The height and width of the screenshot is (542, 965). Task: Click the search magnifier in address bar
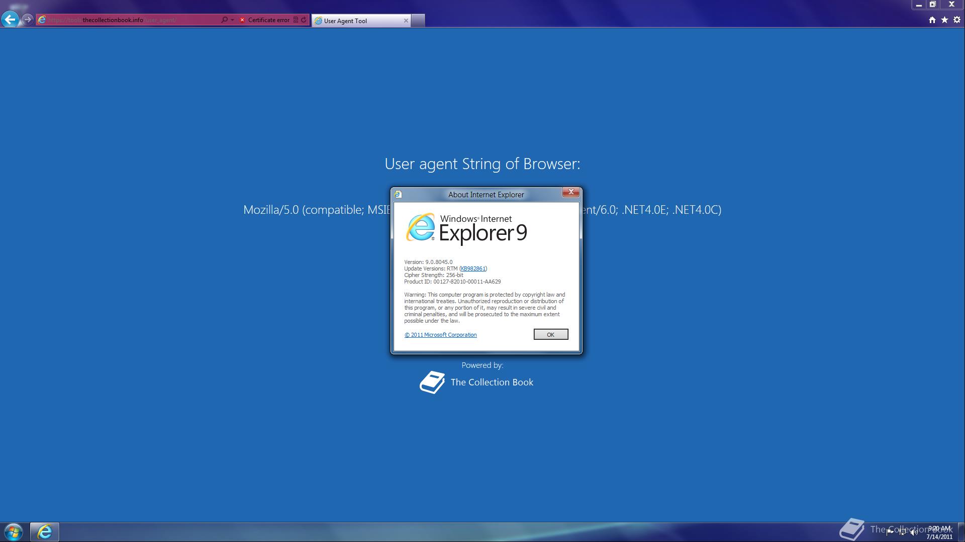point(224,20)
